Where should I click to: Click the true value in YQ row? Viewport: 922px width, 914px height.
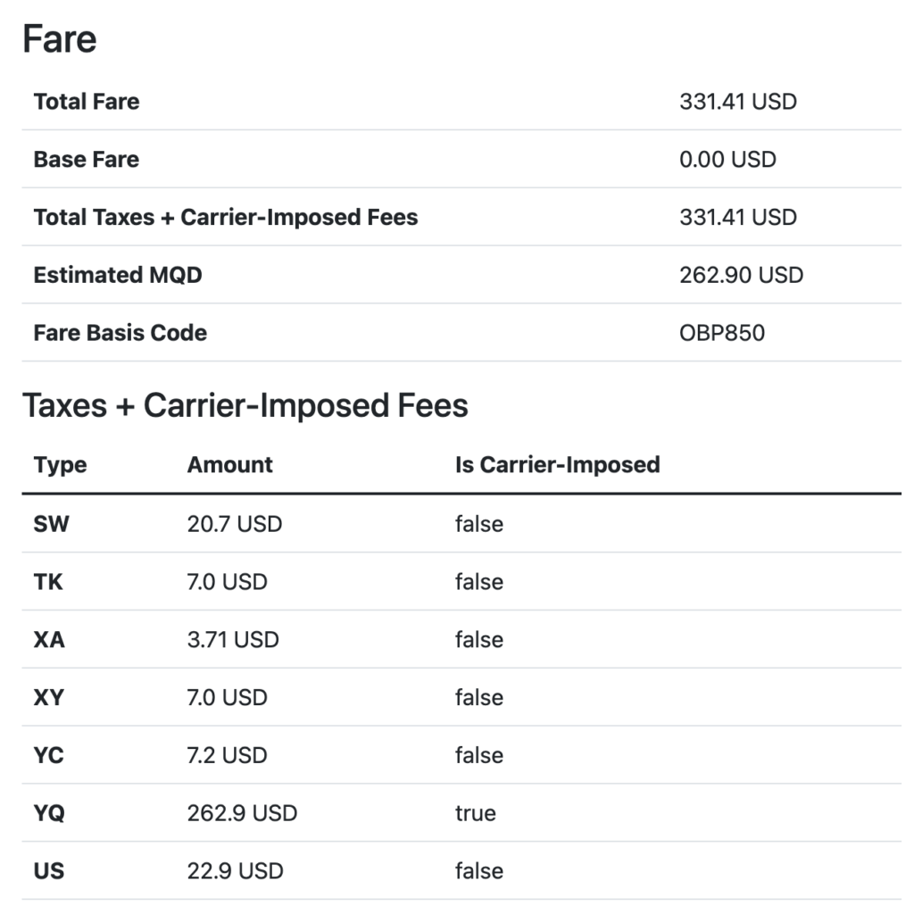tap(475, 813)
